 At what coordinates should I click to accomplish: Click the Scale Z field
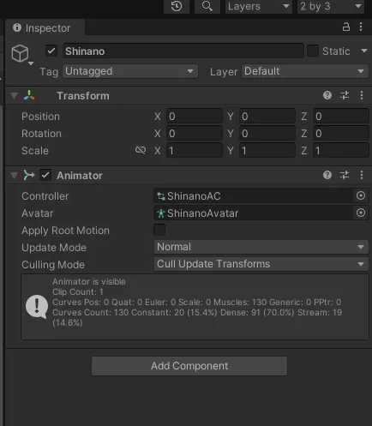(341, 151)
